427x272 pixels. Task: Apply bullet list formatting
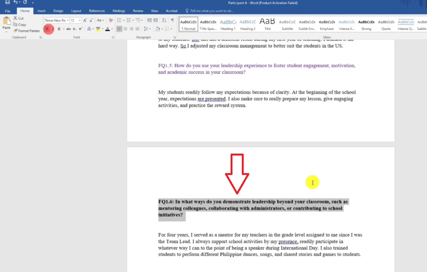point(119,20)
